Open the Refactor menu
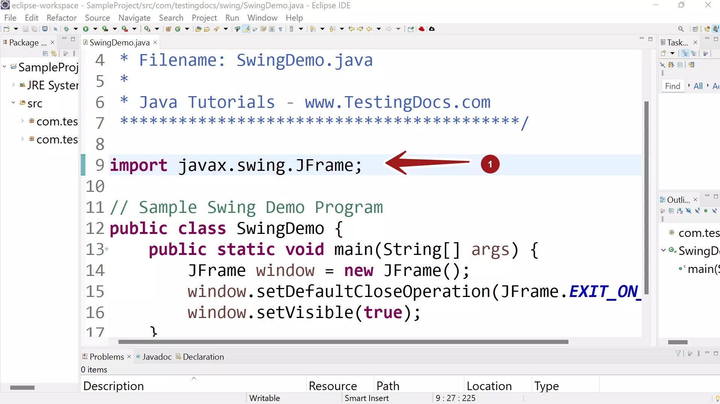The width and height of the screenshot is (720, 404). pos(62,18)
